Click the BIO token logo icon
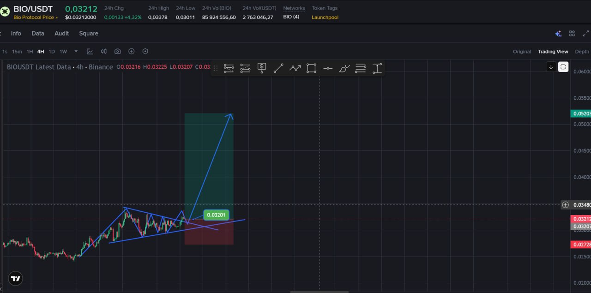This screenshot has height=293, width=591. pos(5,12)
